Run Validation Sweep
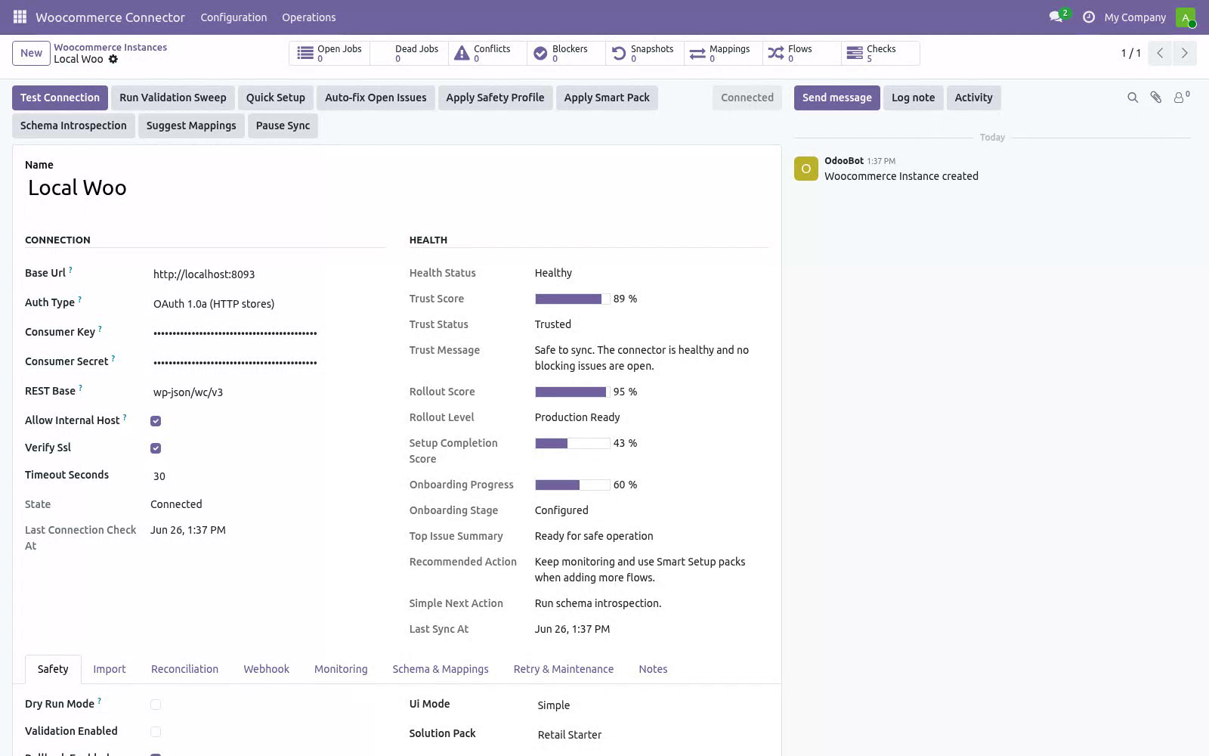The image size is (1209, 756). click(x=172, y=98)
